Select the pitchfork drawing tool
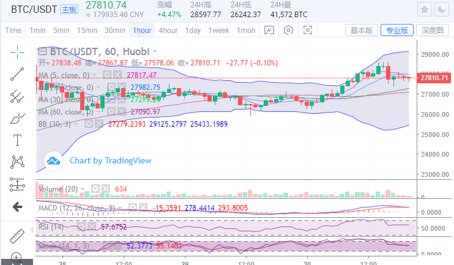 pyautogui.click(x=17, y=96)
